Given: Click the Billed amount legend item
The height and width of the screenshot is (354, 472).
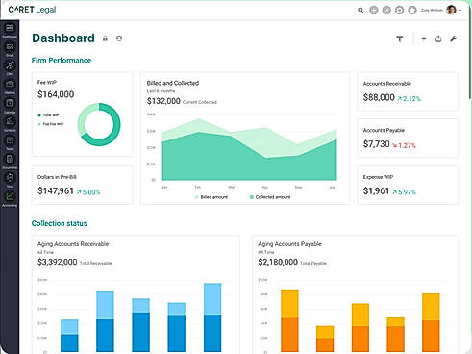Looking at the screenshot, I should (x=211, y=197).
